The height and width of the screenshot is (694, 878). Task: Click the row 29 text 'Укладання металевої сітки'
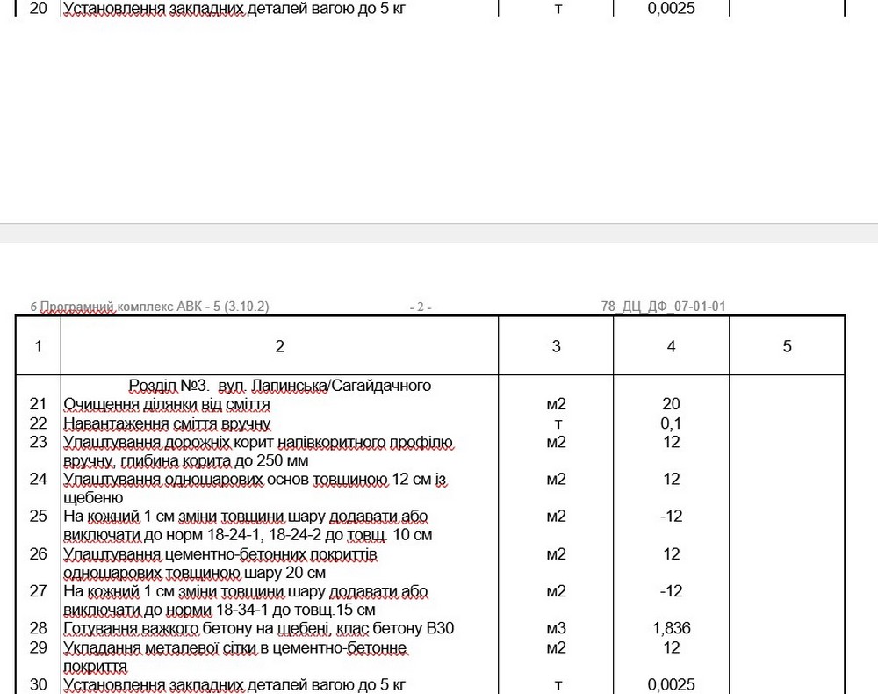234,647
